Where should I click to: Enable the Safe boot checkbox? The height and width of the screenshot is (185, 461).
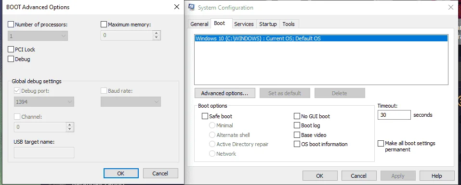pyautogui.click(x=205, y=116)
